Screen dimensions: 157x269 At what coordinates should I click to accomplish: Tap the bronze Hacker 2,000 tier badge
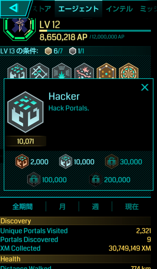click(22, 161)
